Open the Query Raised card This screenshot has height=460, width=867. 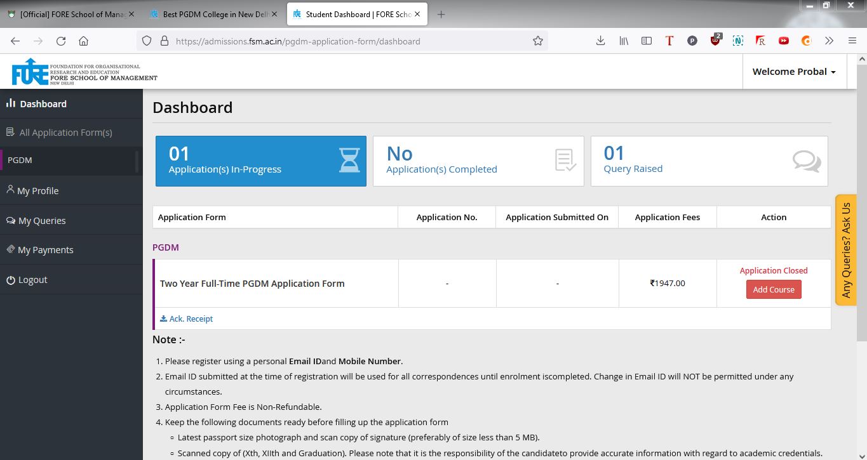(709, 161)
